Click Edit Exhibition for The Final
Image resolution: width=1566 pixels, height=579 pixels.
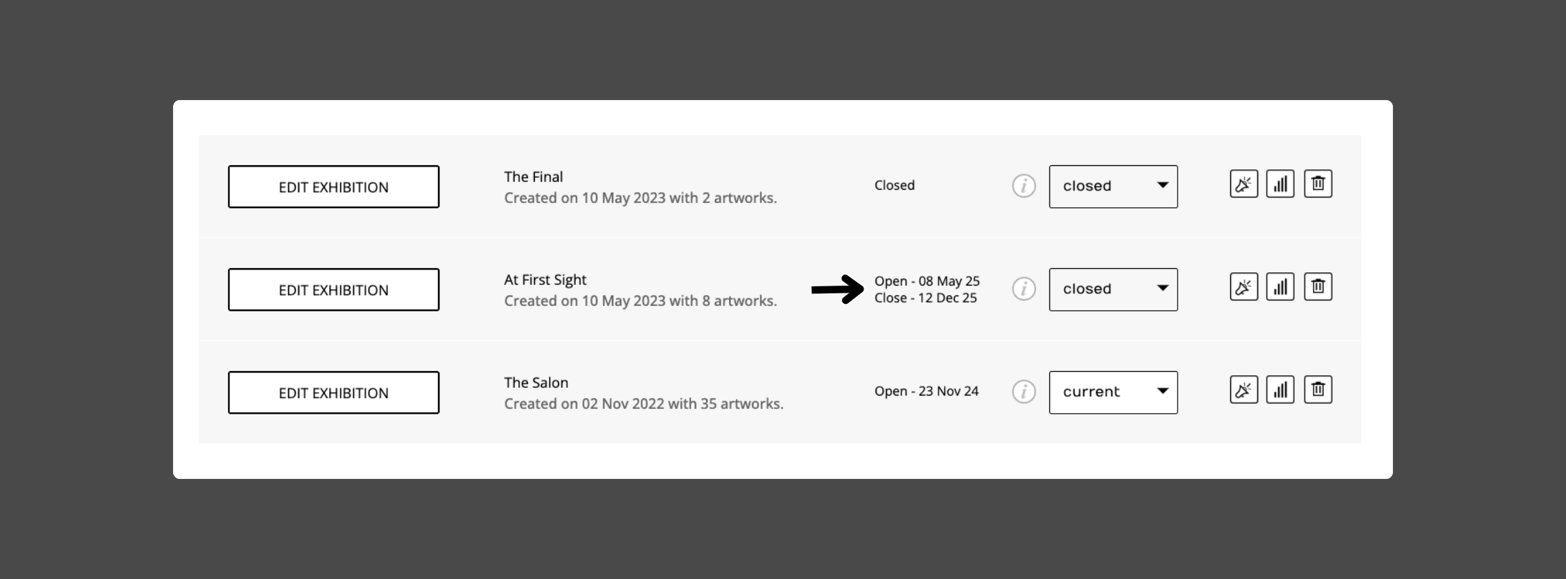334,187
